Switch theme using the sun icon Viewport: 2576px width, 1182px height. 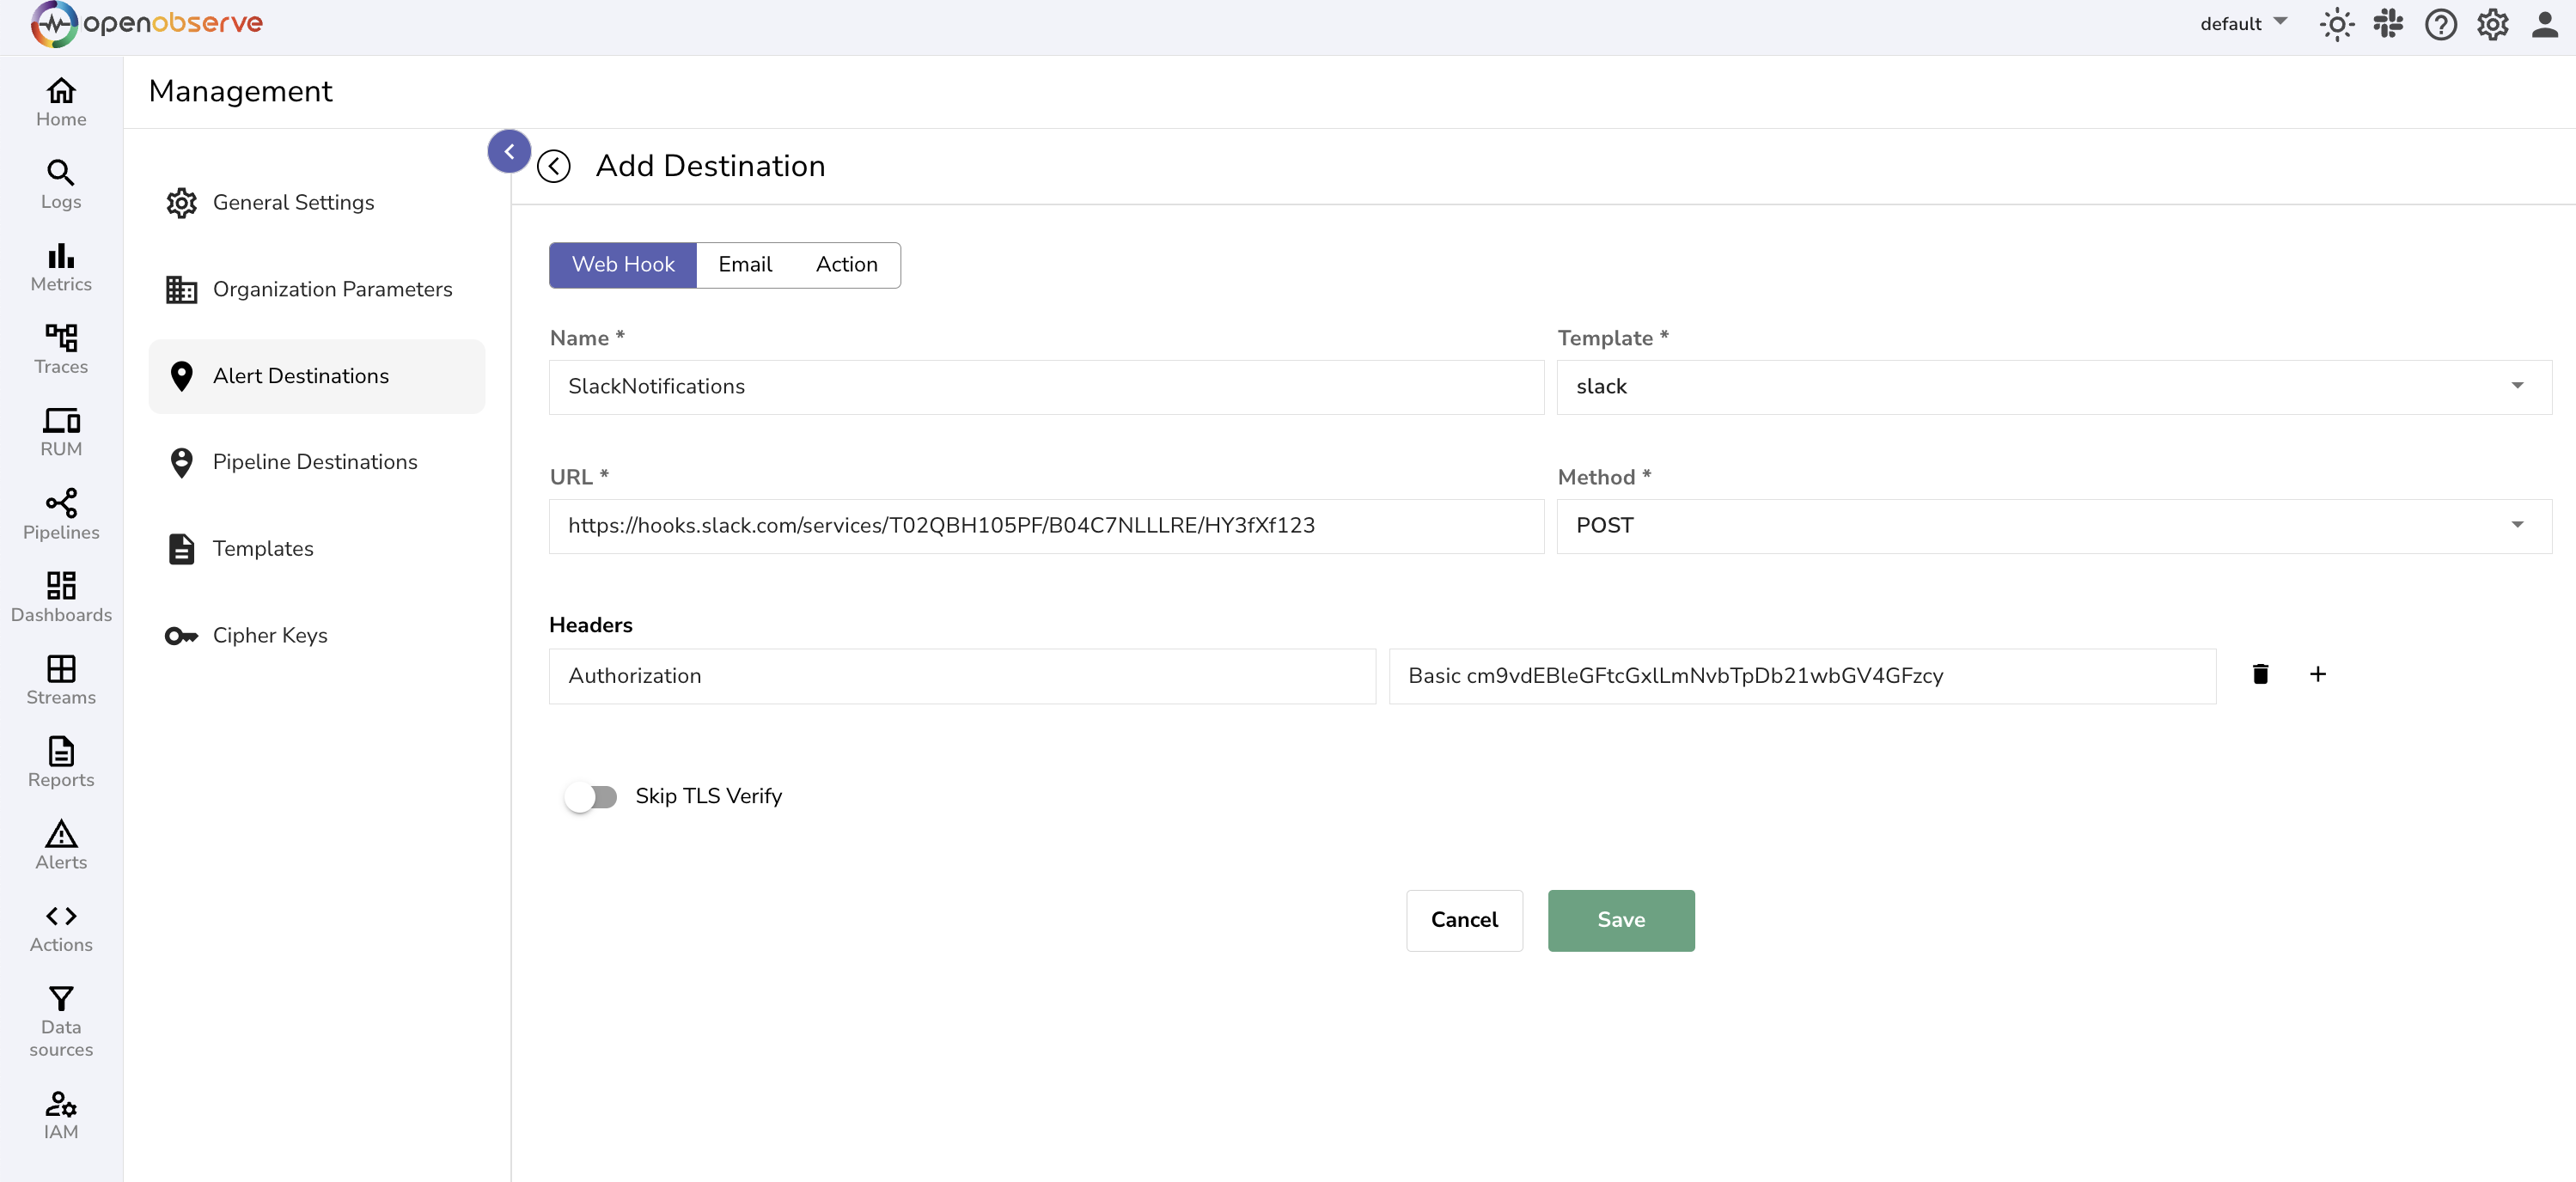(x=2336, y=24)
